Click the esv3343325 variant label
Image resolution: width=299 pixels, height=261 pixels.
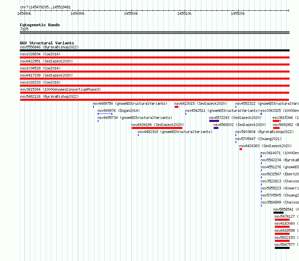[x=280, y=111]
